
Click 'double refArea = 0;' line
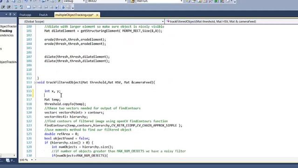61,134
